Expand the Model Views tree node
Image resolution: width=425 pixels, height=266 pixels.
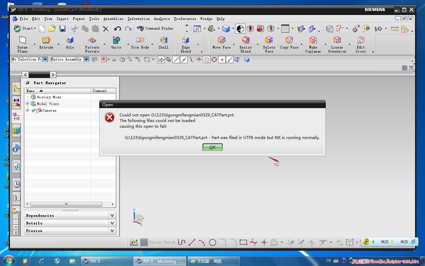click(28, 104)
